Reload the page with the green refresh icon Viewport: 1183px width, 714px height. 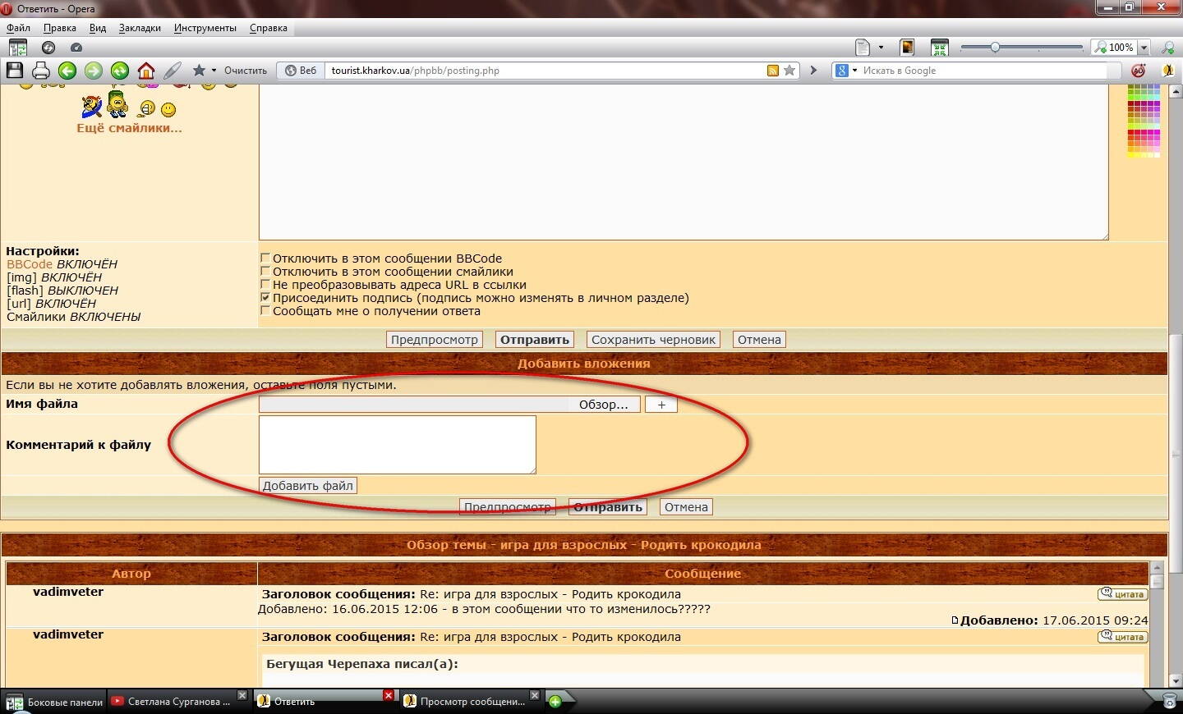[x=120, y=71]
